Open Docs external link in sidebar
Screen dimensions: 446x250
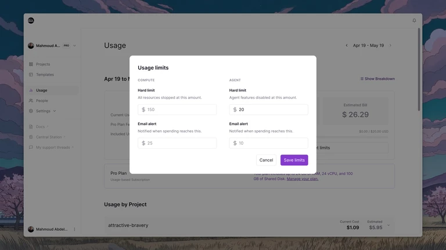(40, 127)
